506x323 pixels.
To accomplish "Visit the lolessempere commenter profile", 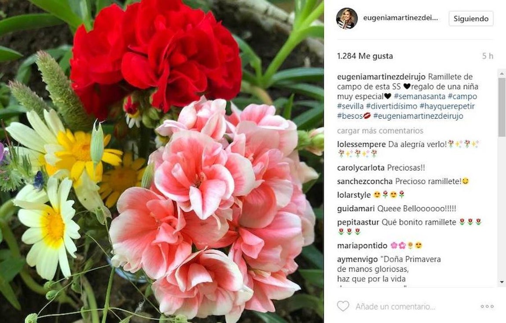I will [361, 144].
